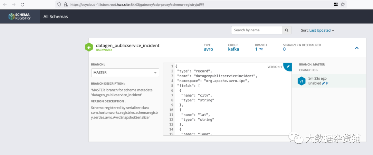Click the browser back arrow
This screenshot has width=373, height=155.
(x=4, y=4)
